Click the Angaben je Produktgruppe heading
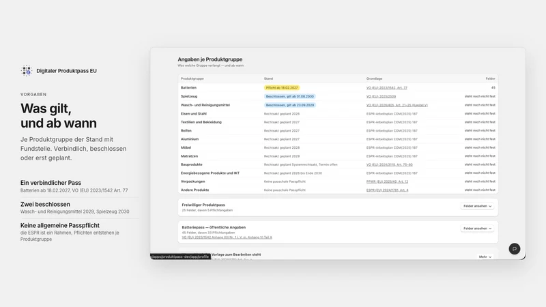This screenshot has width=546, height=307. pyautogui.click(x=210, y=59)
